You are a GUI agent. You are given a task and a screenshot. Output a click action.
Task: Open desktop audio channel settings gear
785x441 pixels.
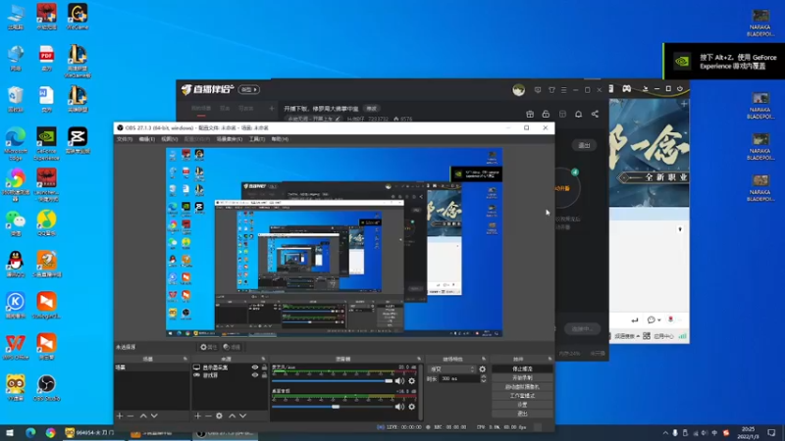pyautogui.click(x=411, y=407)
